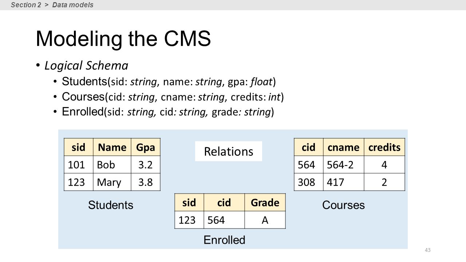This screenshot has width=466, height=262.
Task: Select the Logical Schema bullet heading
Action: click(86, 65)
